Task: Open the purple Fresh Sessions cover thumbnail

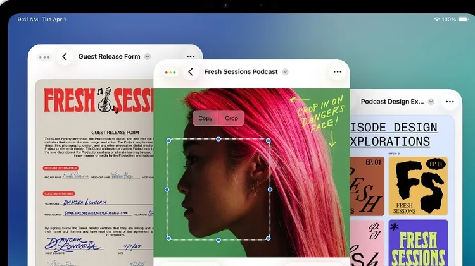Action: 418,243
